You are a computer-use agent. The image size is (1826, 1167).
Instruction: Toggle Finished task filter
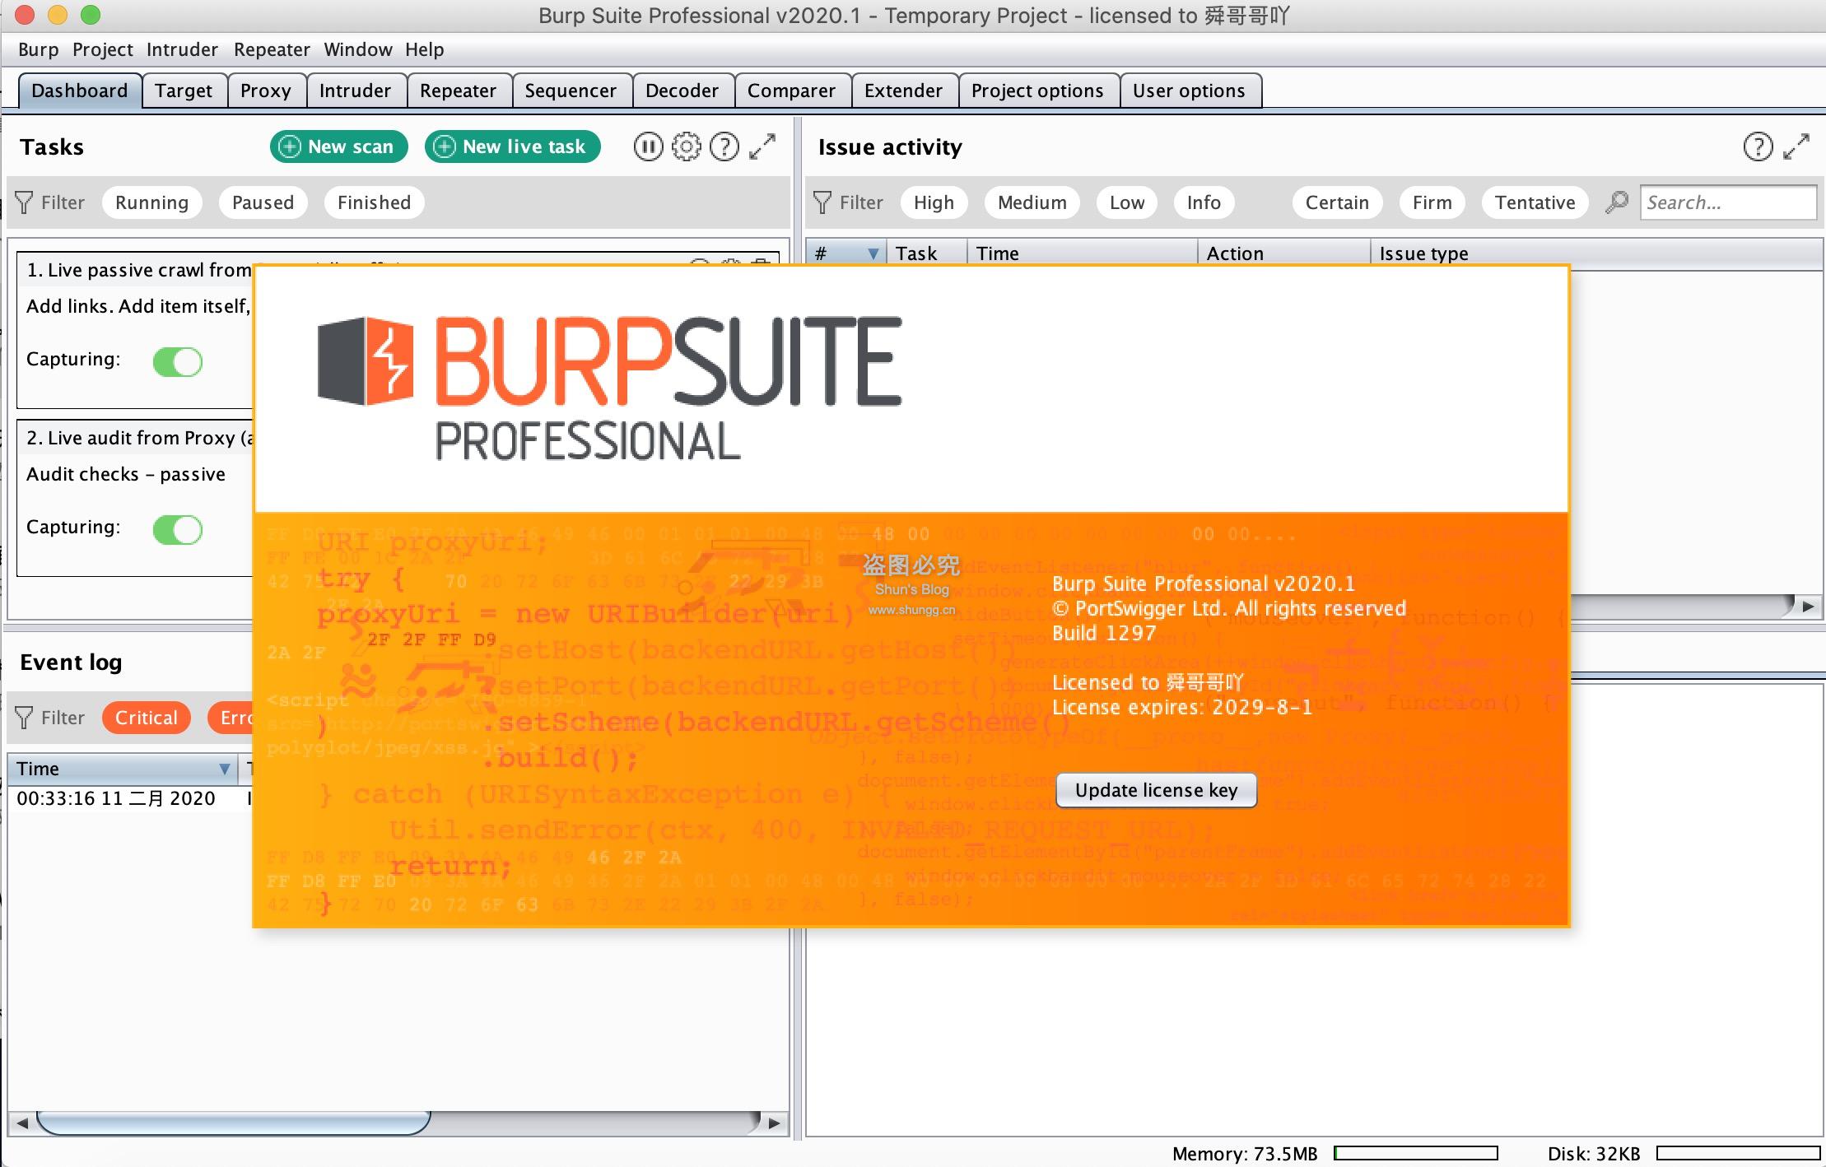374,202
